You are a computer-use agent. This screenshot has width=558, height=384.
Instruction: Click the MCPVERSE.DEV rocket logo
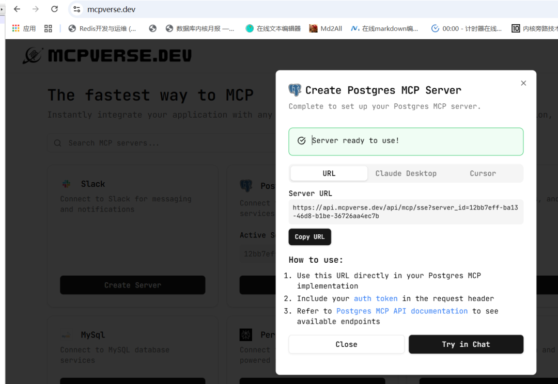(x=33, y=55)
